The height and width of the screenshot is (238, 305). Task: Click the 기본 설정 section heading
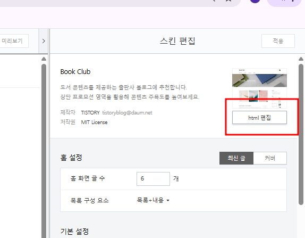tap(74, 232)
